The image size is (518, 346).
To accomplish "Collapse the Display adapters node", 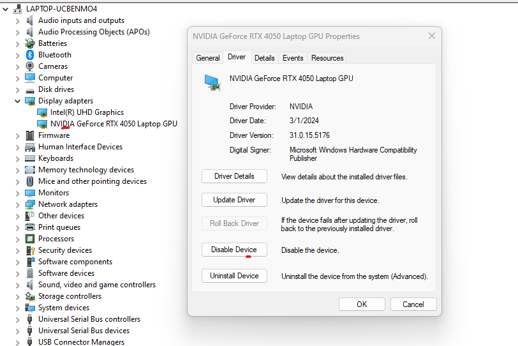I will pyautogui.click(x=17, y=101).
